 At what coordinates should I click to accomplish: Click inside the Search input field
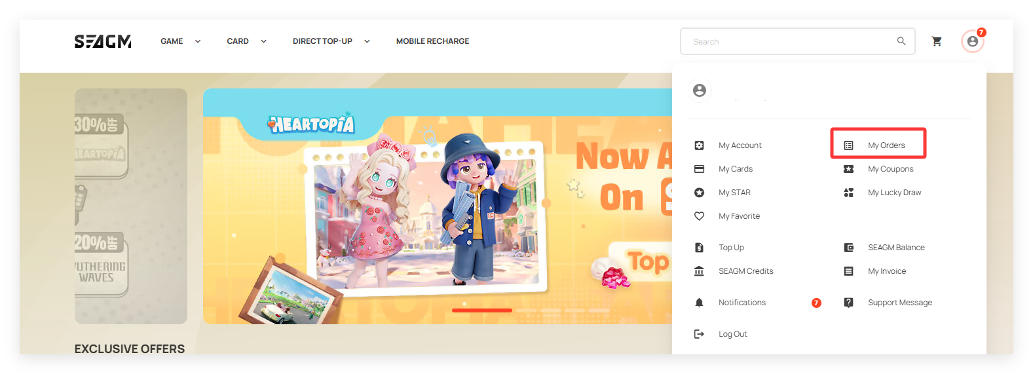click(x=786, y=41)
